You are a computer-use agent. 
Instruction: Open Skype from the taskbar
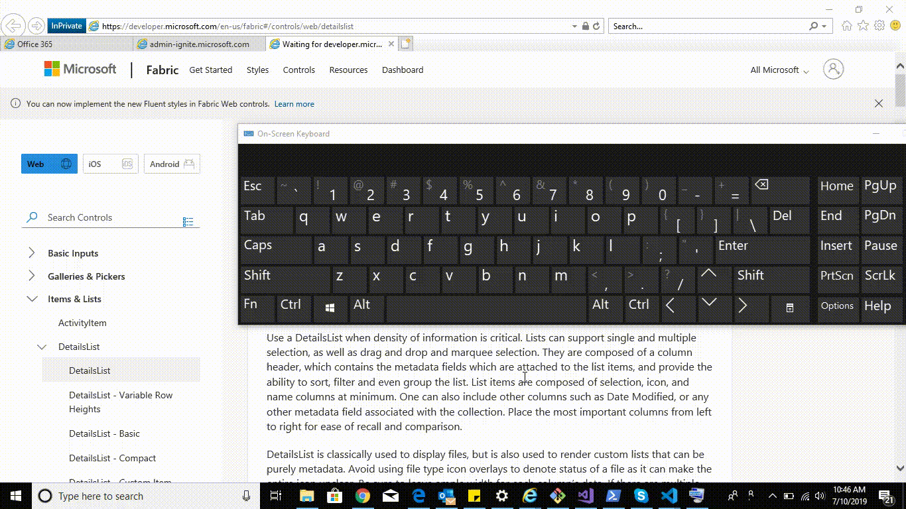[x=640, y=496]
